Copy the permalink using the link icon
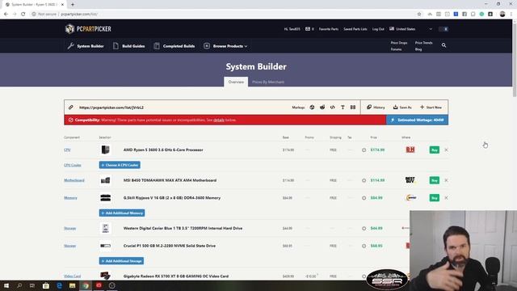517x291 pixels. [x=71, y=108]
